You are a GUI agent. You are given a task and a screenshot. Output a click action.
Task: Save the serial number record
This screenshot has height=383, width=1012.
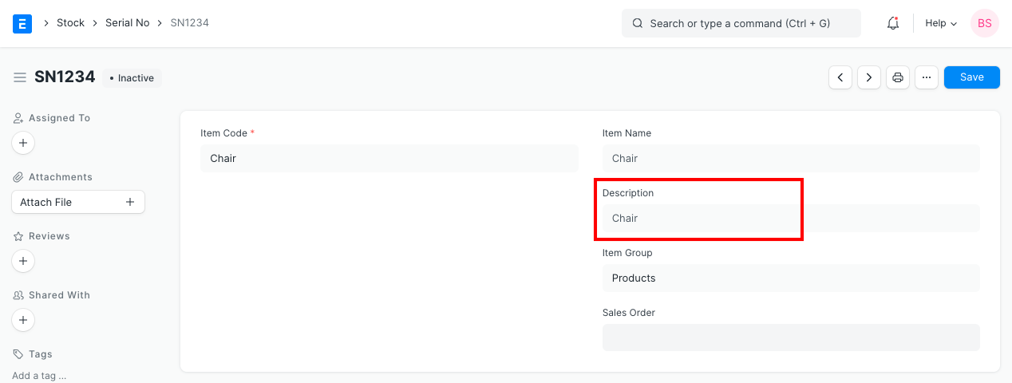(971, 77)
